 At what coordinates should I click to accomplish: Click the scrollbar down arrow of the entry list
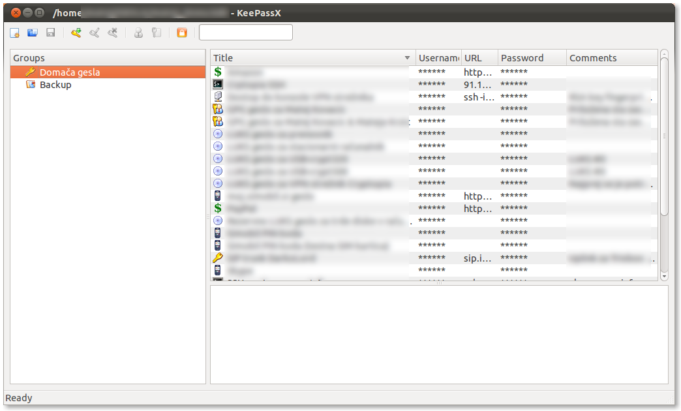664,277
